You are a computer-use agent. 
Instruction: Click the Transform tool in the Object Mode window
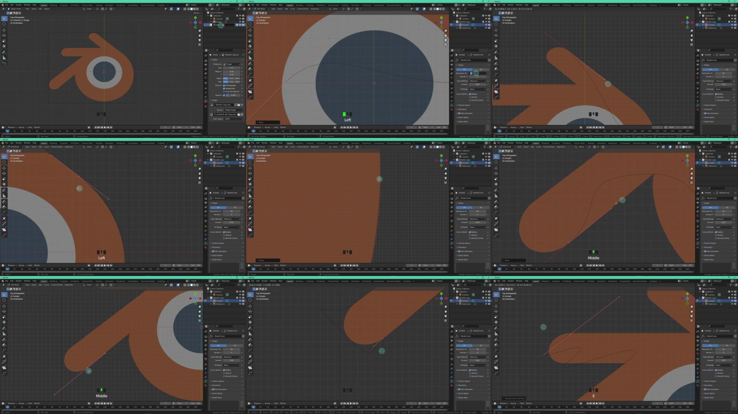(4, 46)
